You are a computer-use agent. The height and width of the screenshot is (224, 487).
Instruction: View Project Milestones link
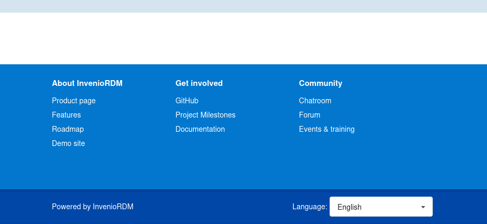pyautogui.click(x=205, y=115)
